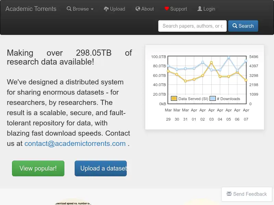
Task: Click the Mar 29 date label
Action: point(168,115)
